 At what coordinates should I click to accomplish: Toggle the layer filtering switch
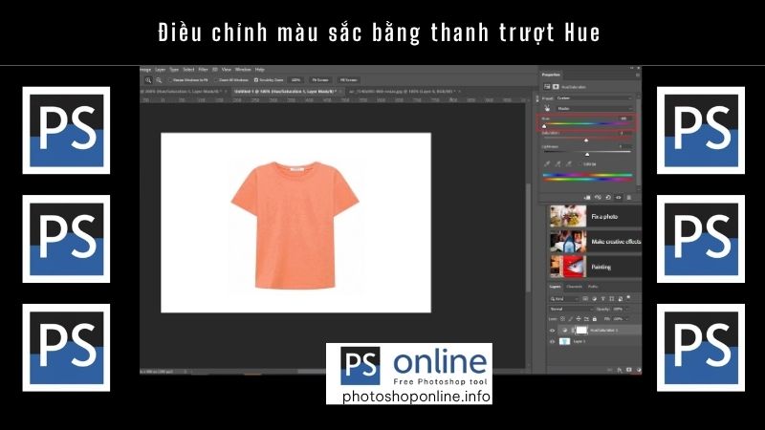[x=629, y=297]
